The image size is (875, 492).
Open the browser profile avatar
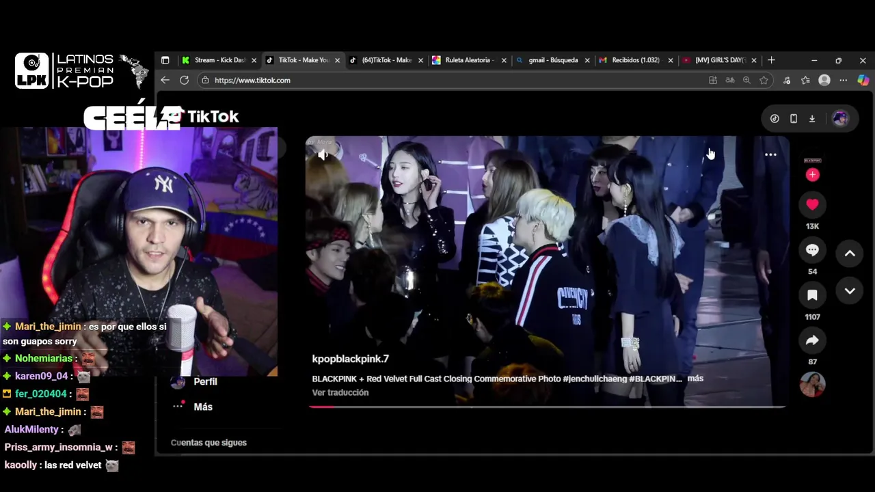(x=824, y=80)
